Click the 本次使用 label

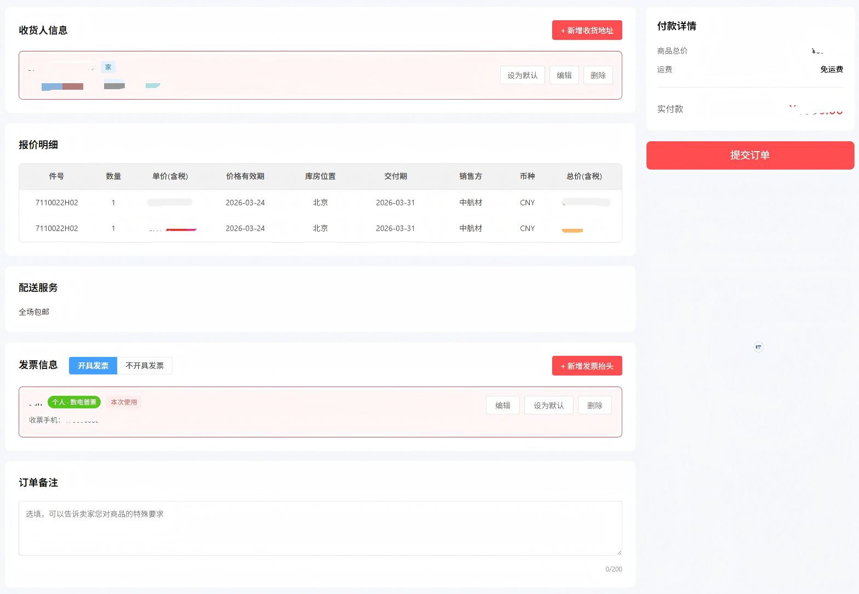124,402
